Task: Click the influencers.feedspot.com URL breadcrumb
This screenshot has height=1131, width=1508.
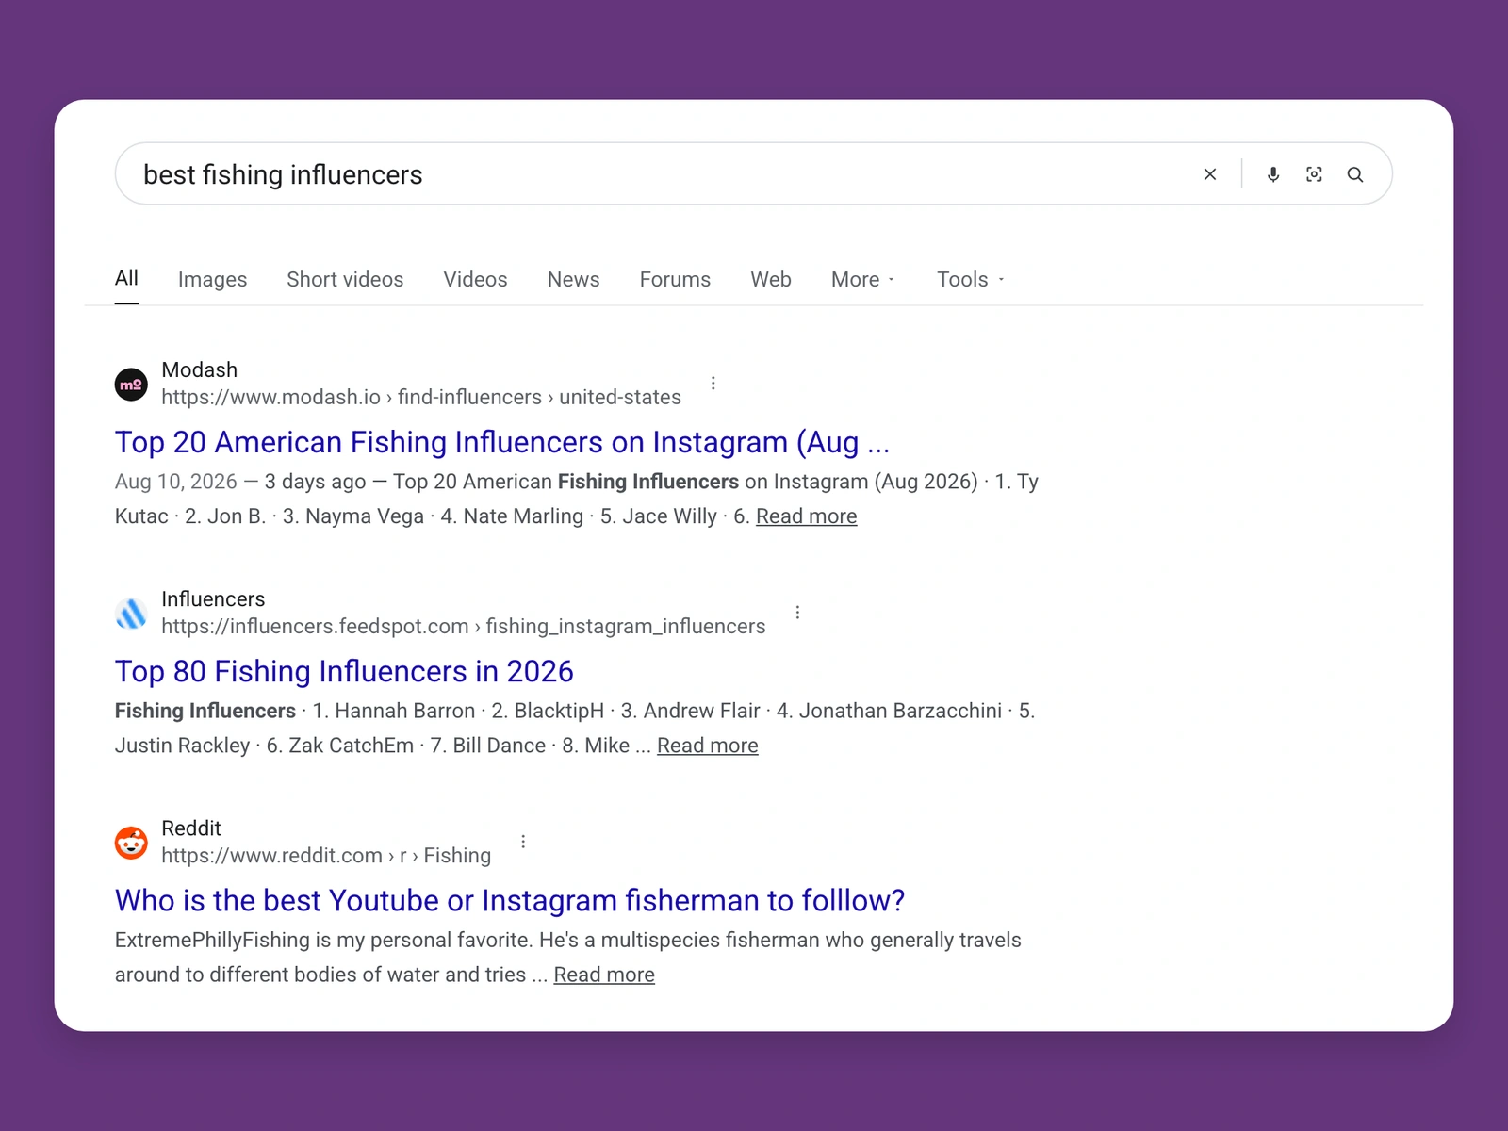Action: click(x=464, y=626)
